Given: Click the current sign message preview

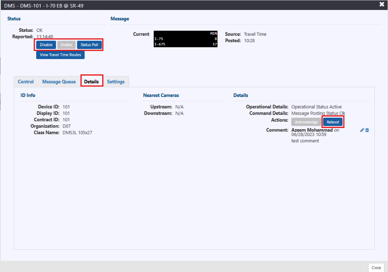Looking at the screenshot, I should (x=185, y=39).
